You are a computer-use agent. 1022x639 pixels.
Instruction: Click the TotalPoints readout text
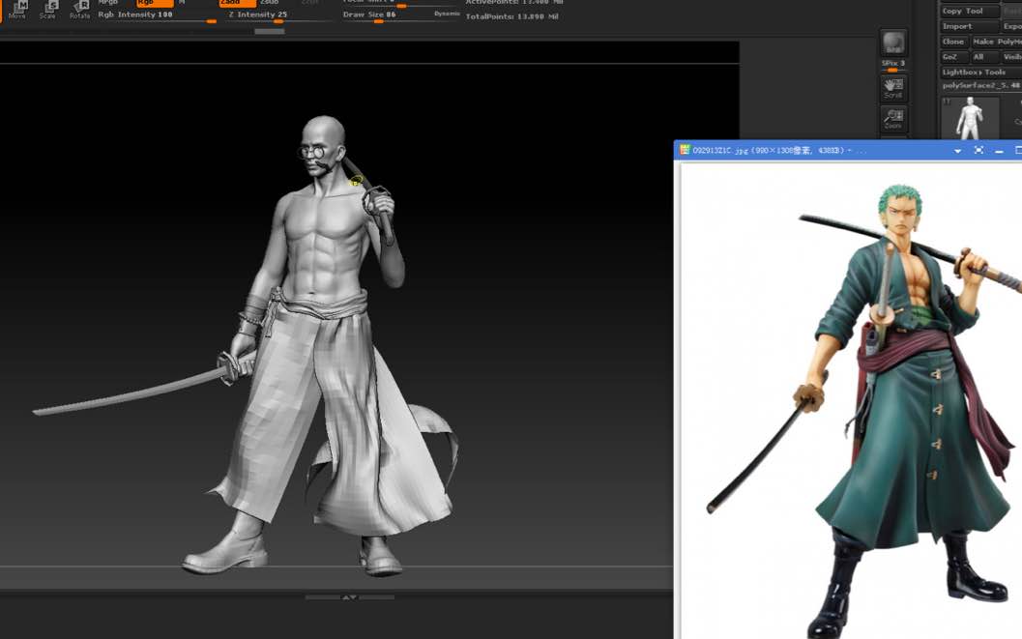pos(512,16)
